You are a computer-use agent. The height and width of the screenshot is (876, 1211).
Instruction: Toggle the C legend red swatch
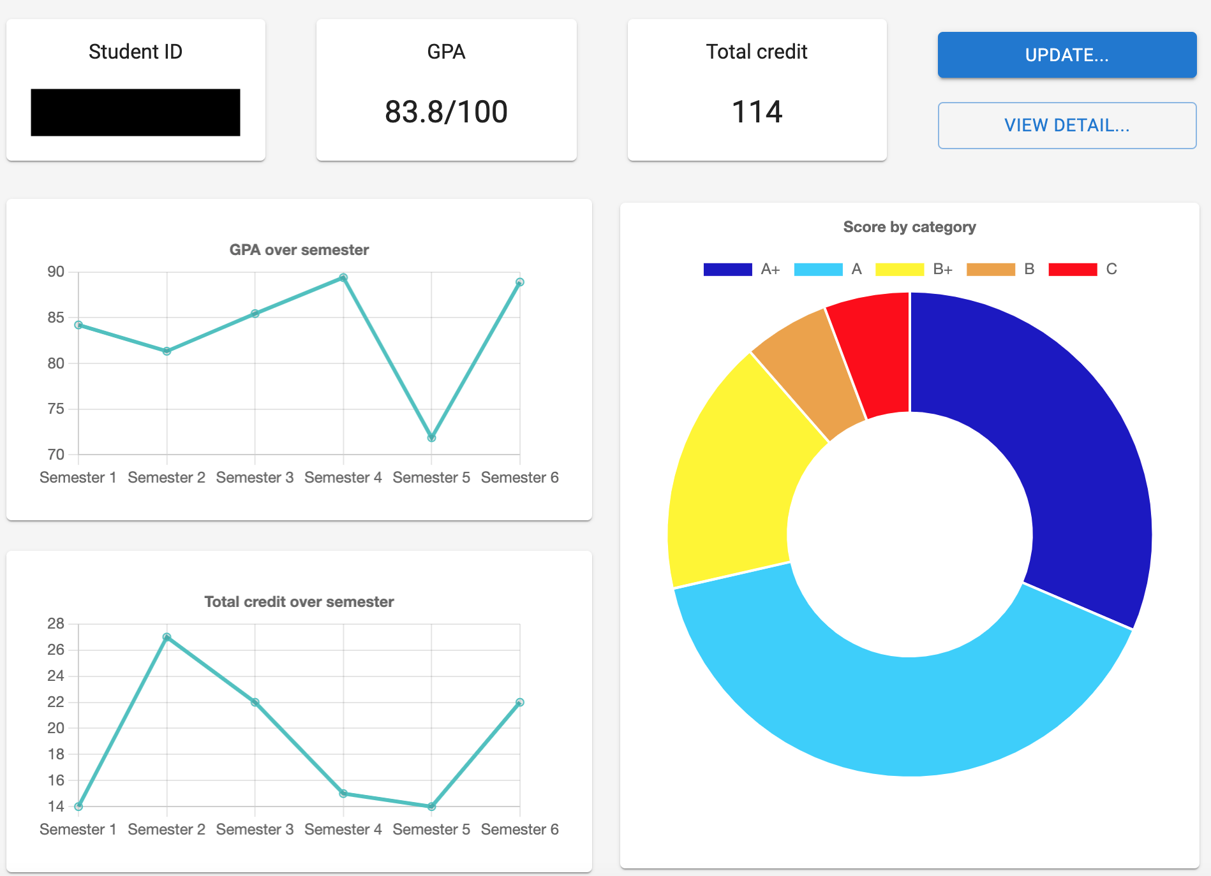(1073, 269)
